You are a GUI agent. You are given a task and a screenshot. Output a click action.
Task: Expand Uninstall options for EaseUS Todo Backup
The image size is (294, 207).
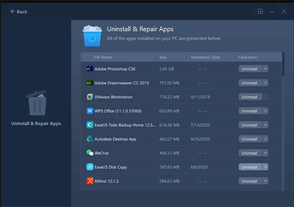pyautogui.click(x=265, y=125)
